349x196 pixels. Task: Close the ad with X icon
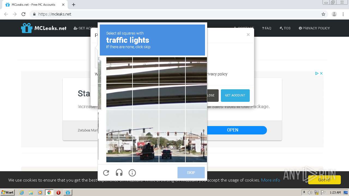(x=321, y=73)
